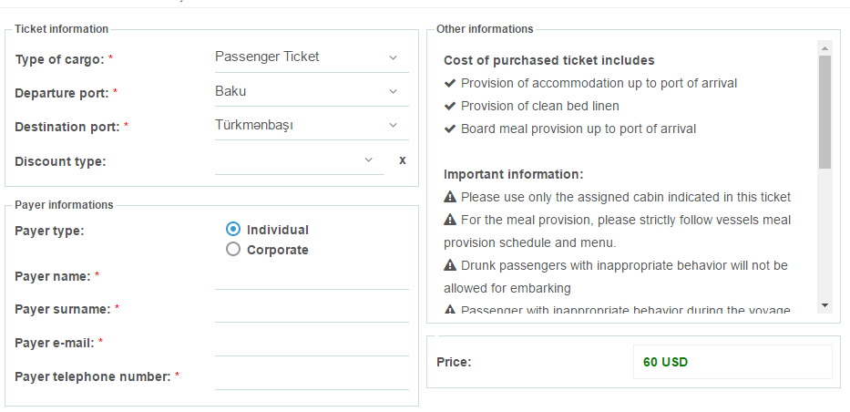
Task: Click the checkmark icon beside board meal provision
Action: point(449,129)
